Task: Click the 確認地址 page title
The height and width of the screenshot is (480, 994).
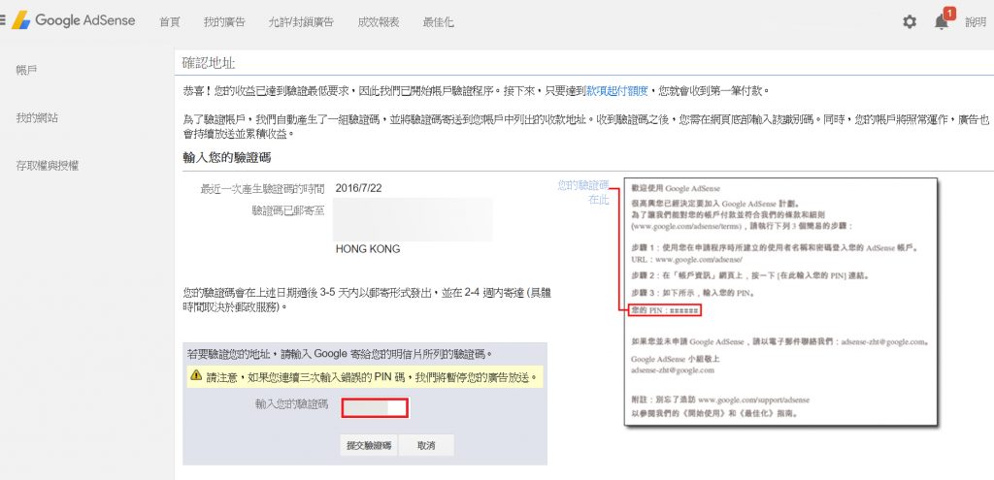Action: 210,63
